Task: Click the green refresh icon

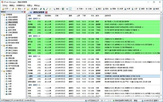Action: (x=50, y=9)
